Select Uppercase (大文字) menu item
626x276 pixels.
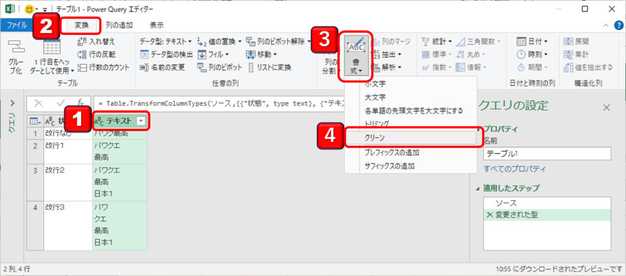tap(411, 97)
